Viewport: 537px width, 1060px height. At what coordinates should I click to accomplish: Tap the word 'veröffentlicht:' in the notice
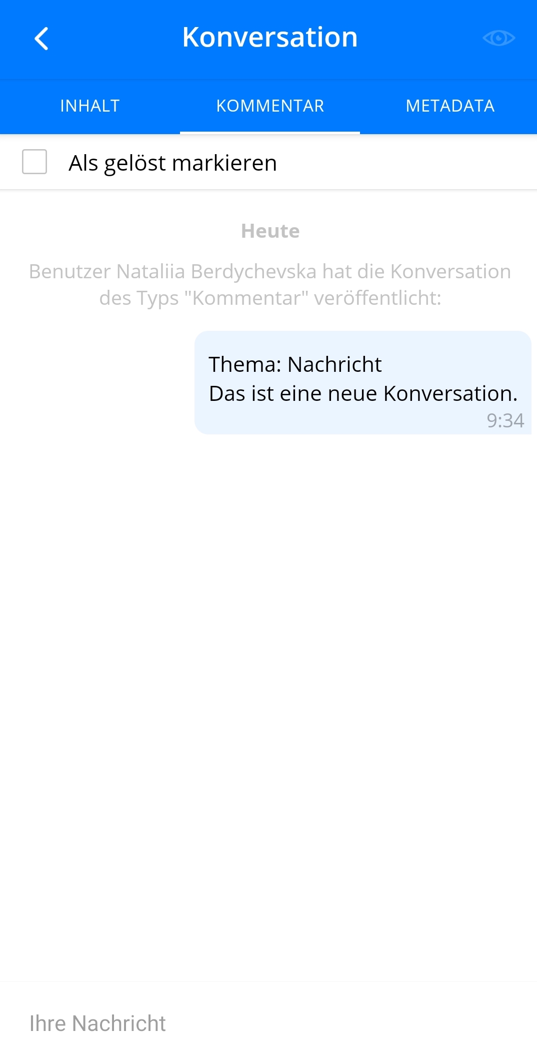pyautogui.click(x=377, y=298)
